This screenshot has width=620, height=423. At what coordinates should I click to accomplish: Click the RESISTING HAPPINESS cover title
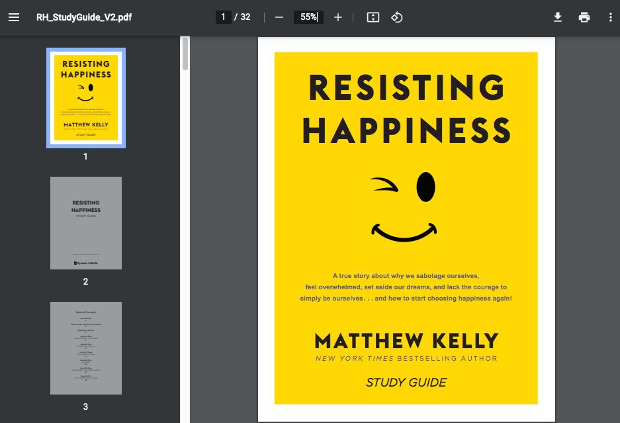pyautogui.click(x=406, y=109)
